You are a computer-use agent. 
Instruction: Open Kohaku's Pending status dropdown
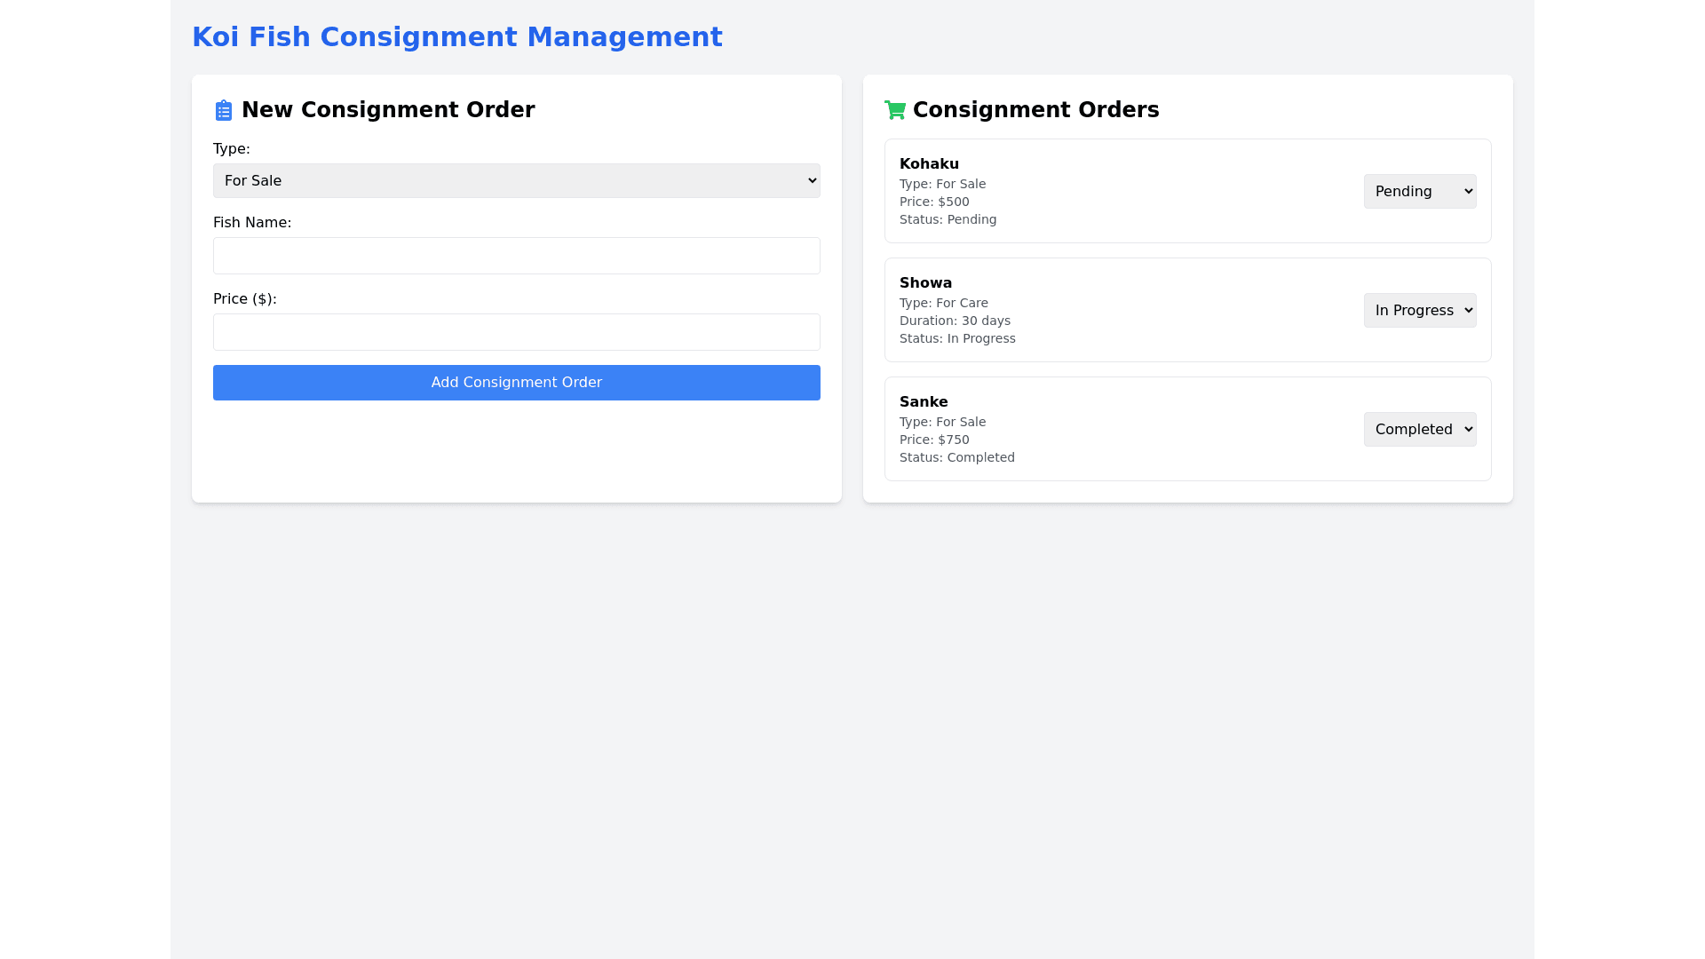tap(1419, 192)
